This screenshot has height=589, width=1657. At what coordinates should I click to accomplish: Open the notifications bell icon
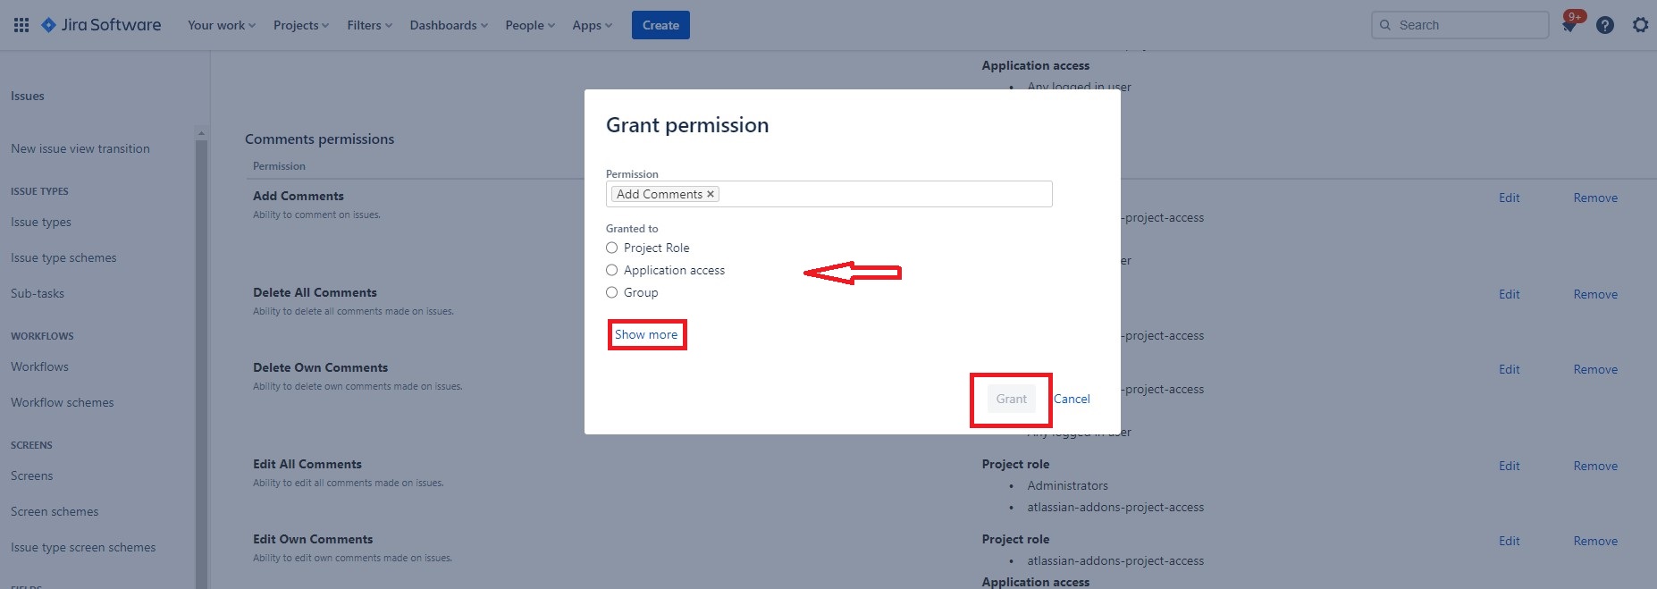(x=1569, y=26)
